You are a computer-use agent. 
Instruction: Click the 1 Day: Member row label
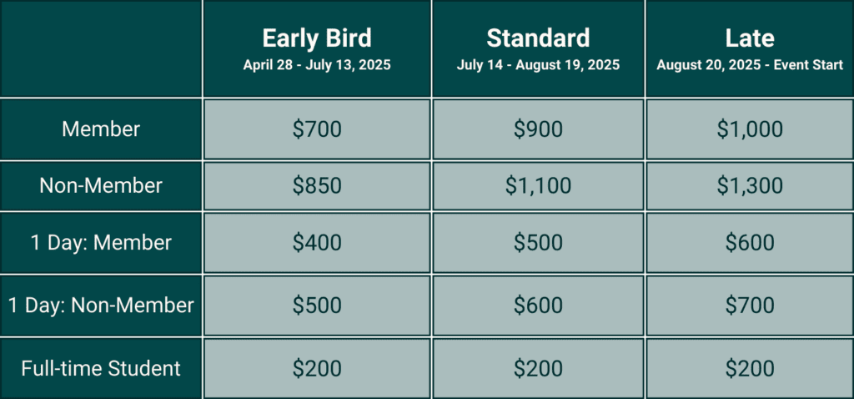click(101, 243)
